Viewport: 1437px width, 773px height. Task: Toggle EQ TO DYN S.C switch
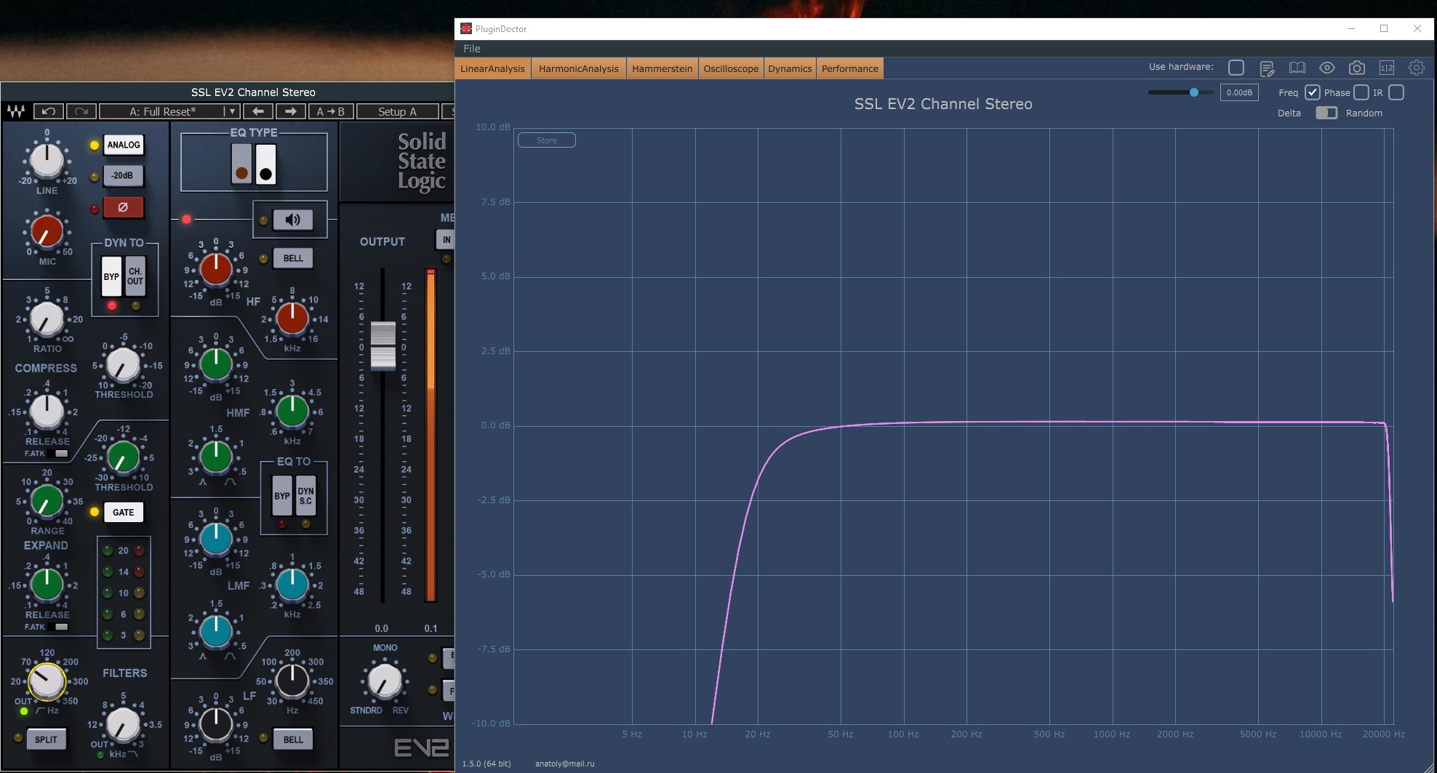[x=305, y=496]
